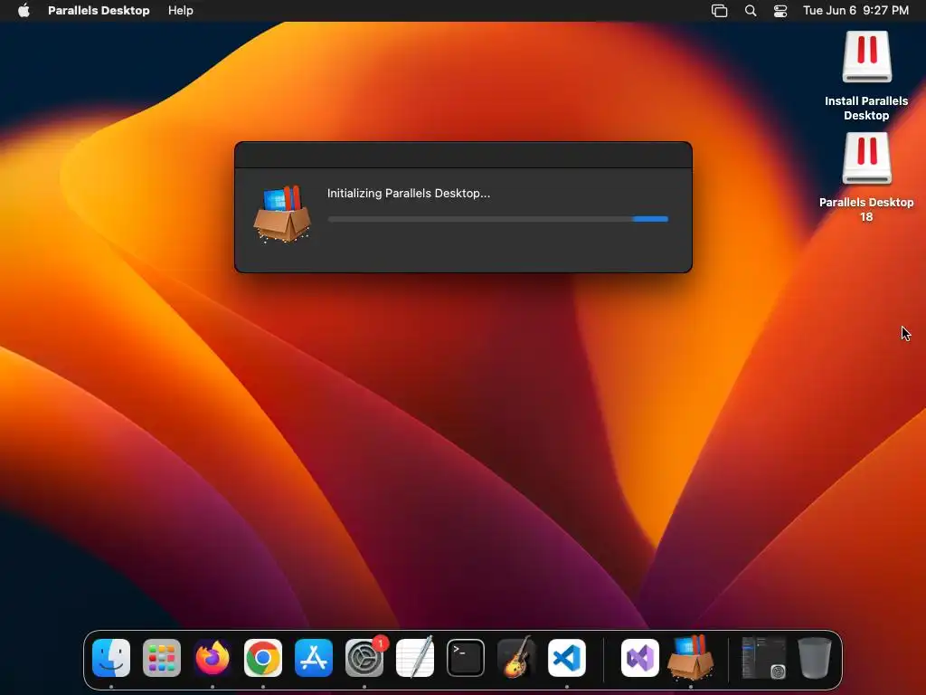Open Terminal from the Dock
The image size is (926, 695).
466,658
